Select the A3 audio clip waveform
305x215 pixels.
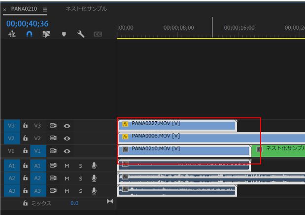click(x=177, y=191)
